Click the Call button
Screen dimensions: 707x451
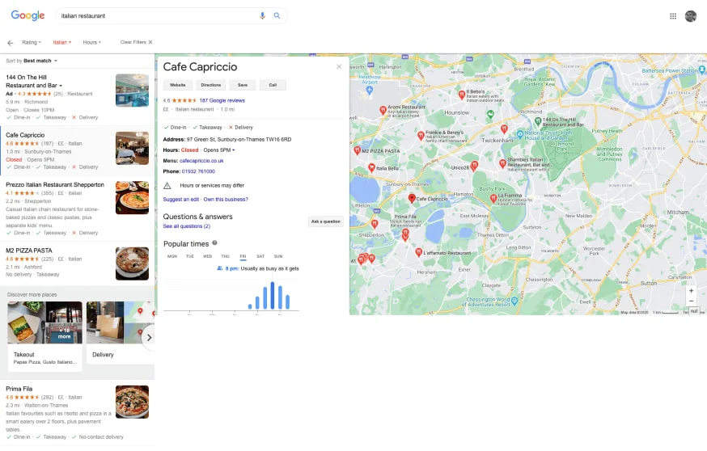(273, 85)
